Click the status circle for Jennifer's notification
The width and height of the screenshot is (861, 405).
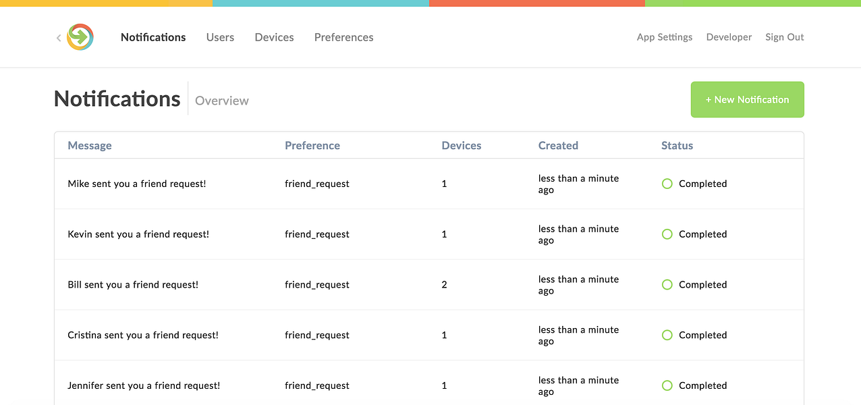667,385
